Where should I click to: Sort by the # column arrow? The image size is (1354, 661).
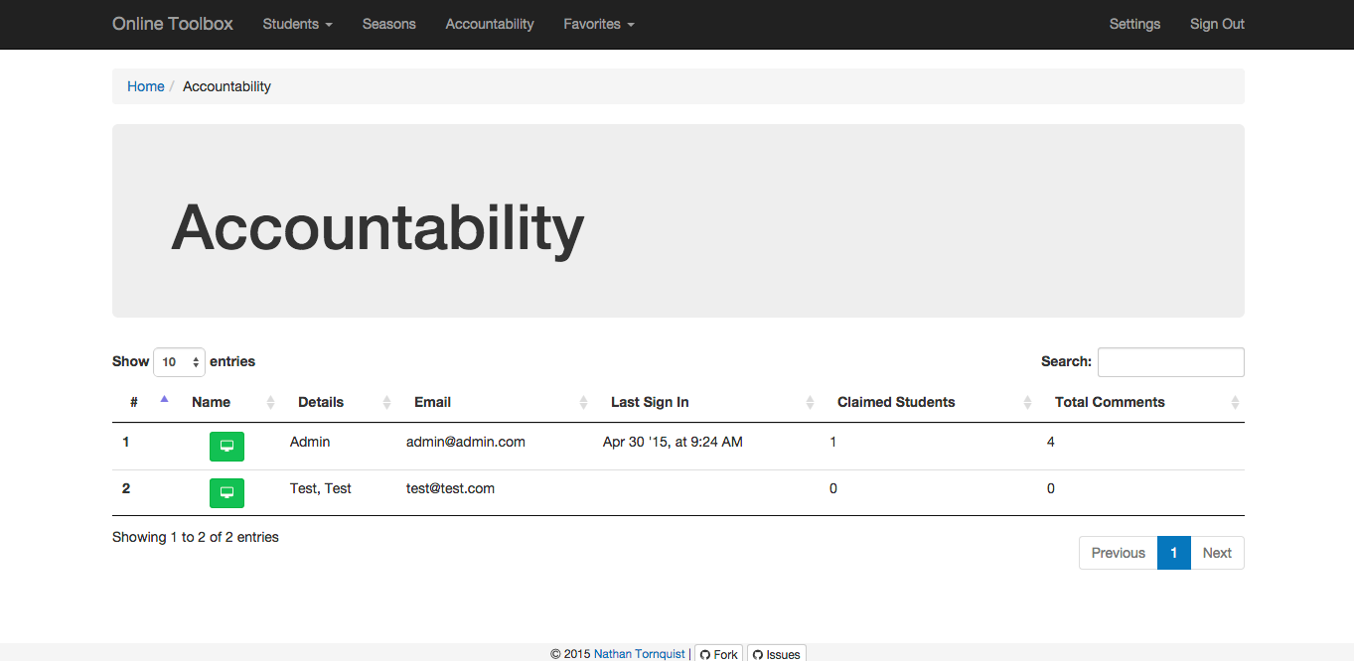click(164, 400)
